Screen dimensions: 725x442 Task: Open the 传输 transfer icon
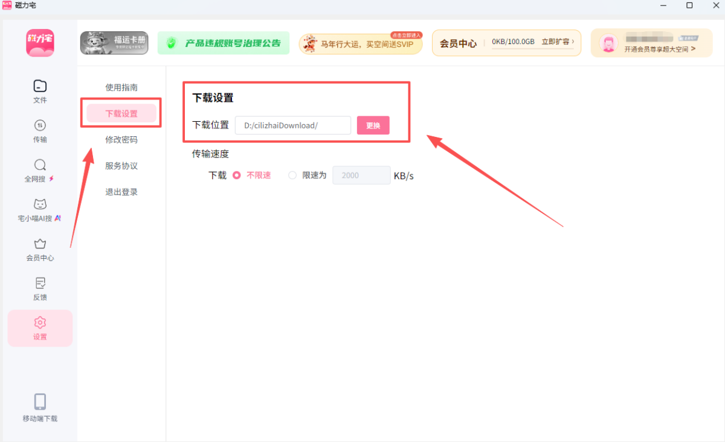tap(40, 125)
